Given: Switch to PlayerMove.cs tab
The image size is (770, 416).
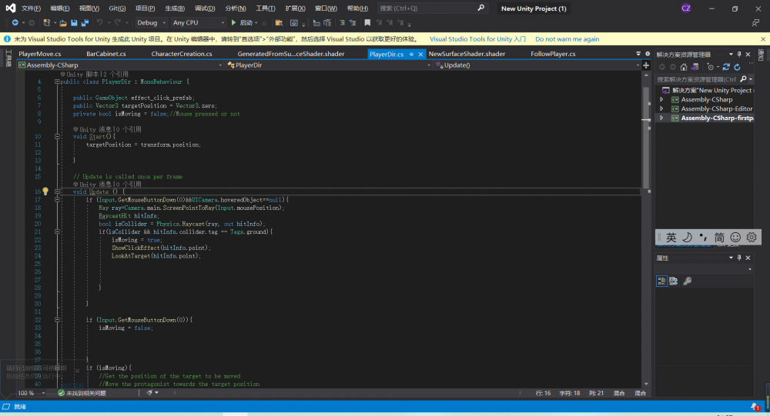Looking at the screenshot, I should (x=40, y=54).
